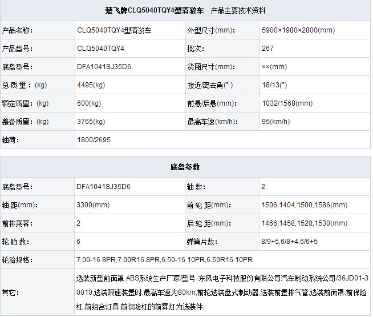373x317 pixels.
Task: Click the 批次 label
Action: pyautogui.click(x=196, y=49)
